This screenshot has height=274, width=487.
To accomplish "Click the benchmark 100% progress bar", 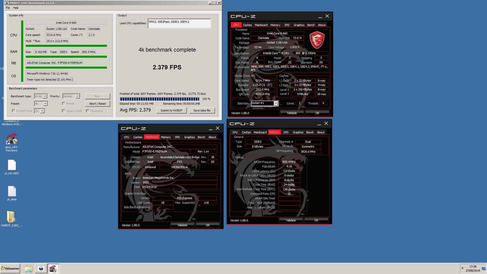I will pos(160,99).
